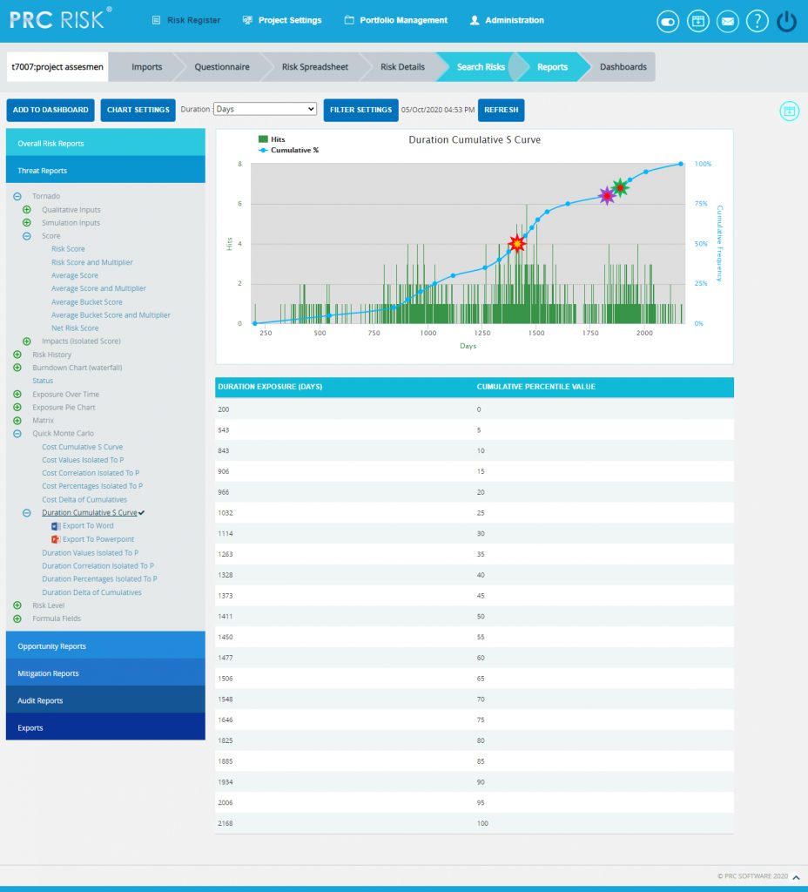
Task: Open FILTER SETTINGS
Action: 360,110
